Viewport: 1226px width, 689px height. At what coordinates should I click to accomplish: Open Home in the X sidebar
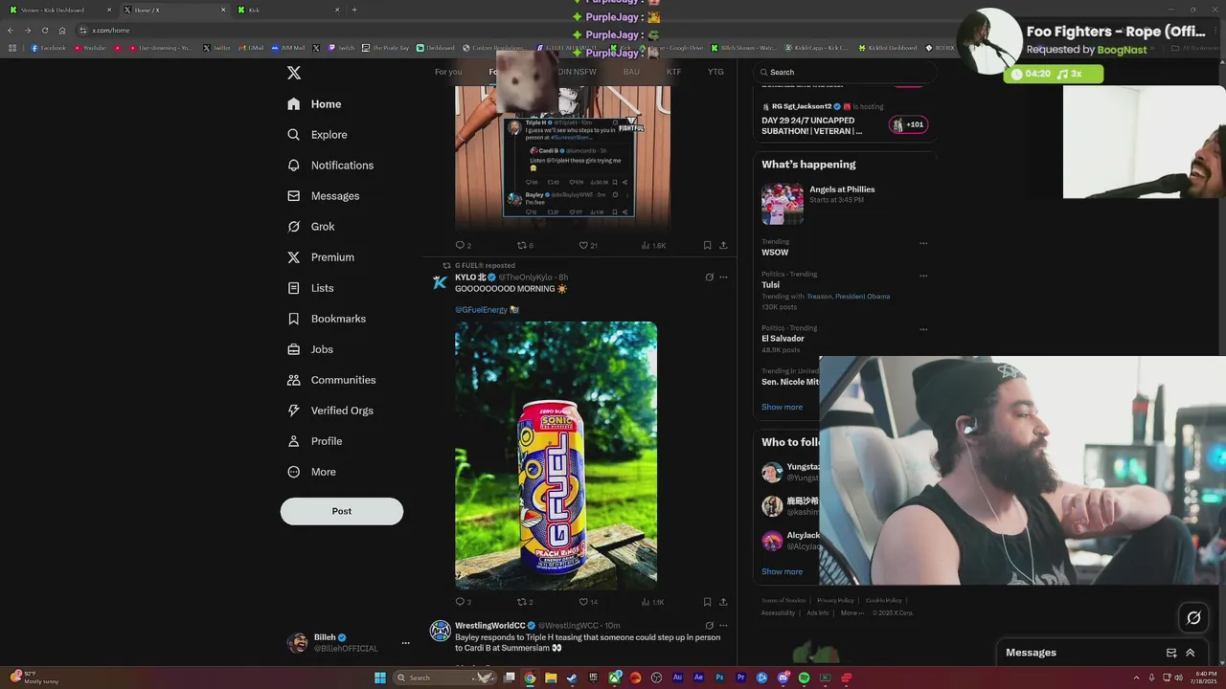tap(314, 104)
